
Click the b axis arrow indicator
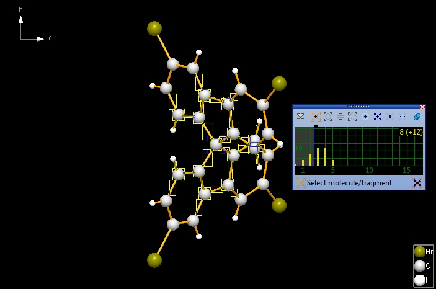(x=20, y=22)
